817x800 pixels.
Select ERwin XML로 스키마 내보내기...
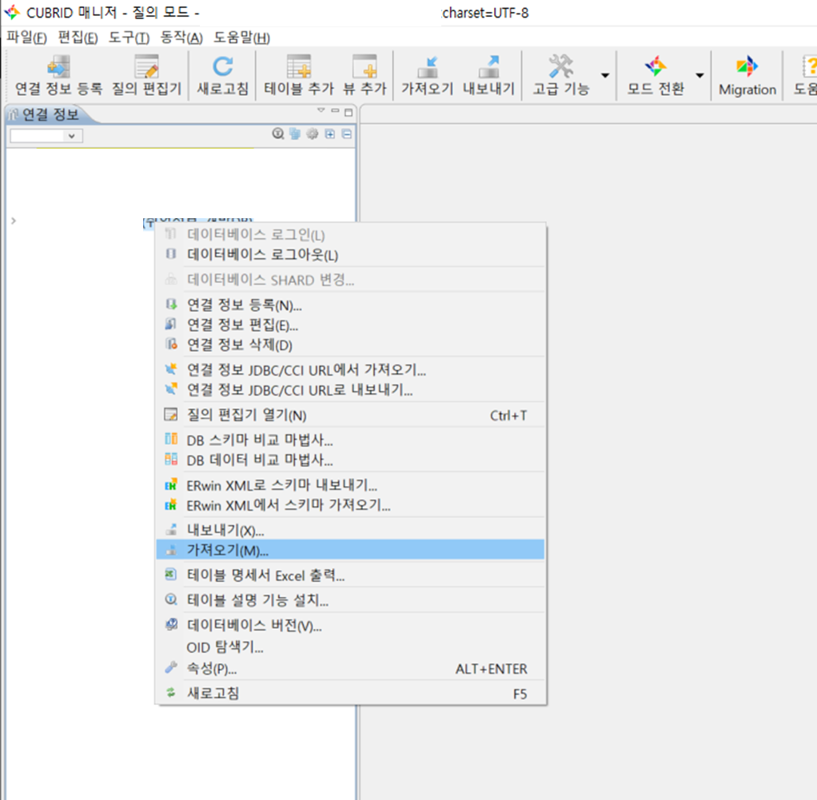pos(350,485)
